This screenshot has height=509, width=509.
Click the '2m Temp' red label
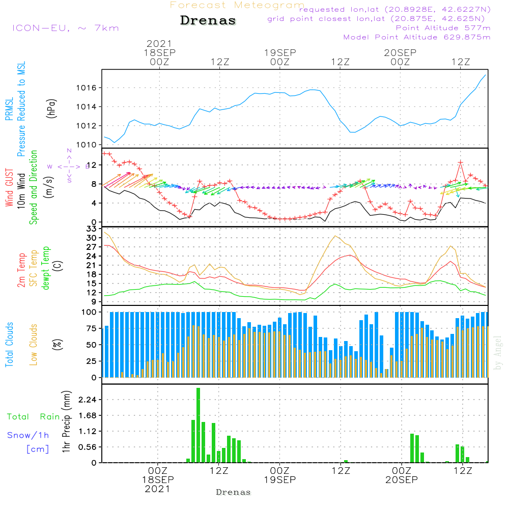tap(21, 270)
